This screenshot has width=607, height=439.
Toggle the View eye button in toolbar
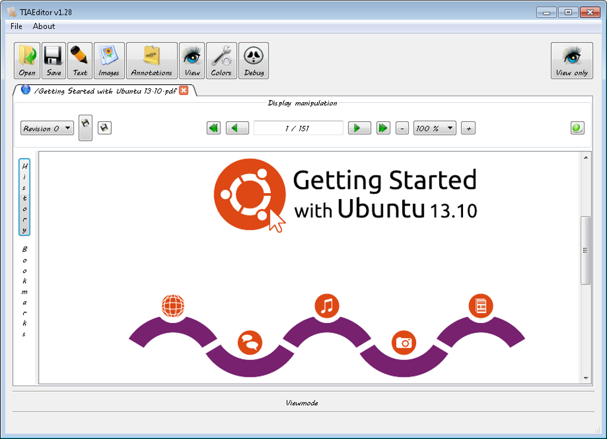pos(192,61)
